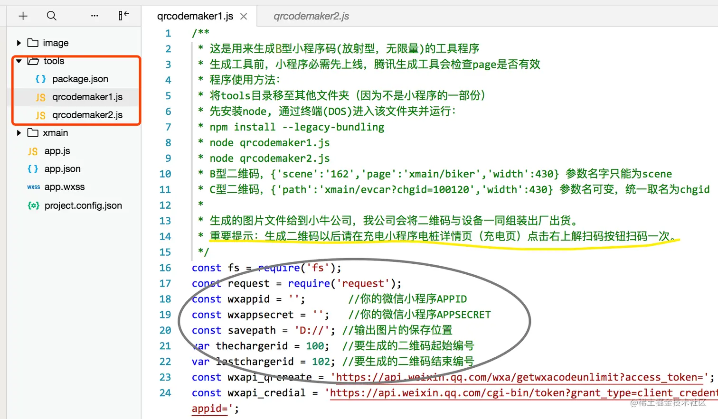Click "npm install --legacy-bundling" comment text
The image size is (718, 419).
(297, 127)
